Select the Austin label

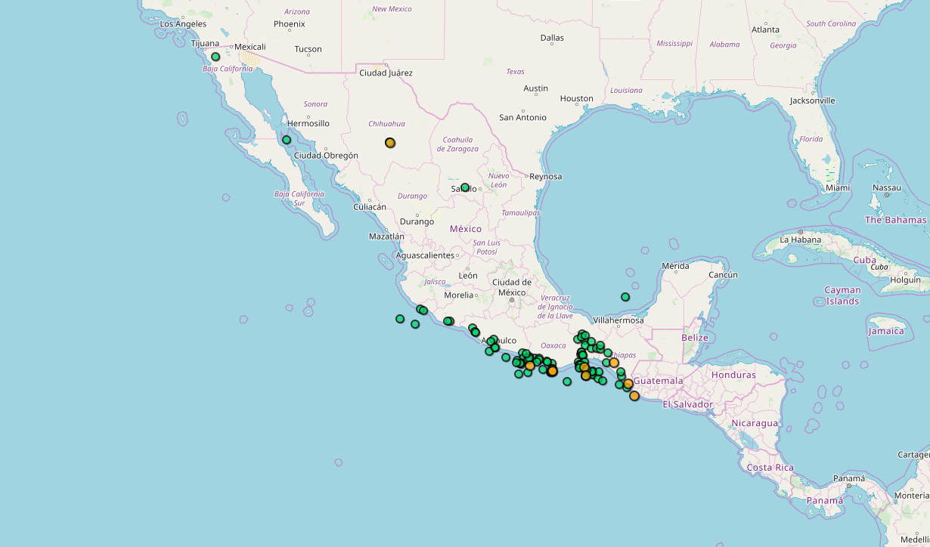[x=536, y=89]
